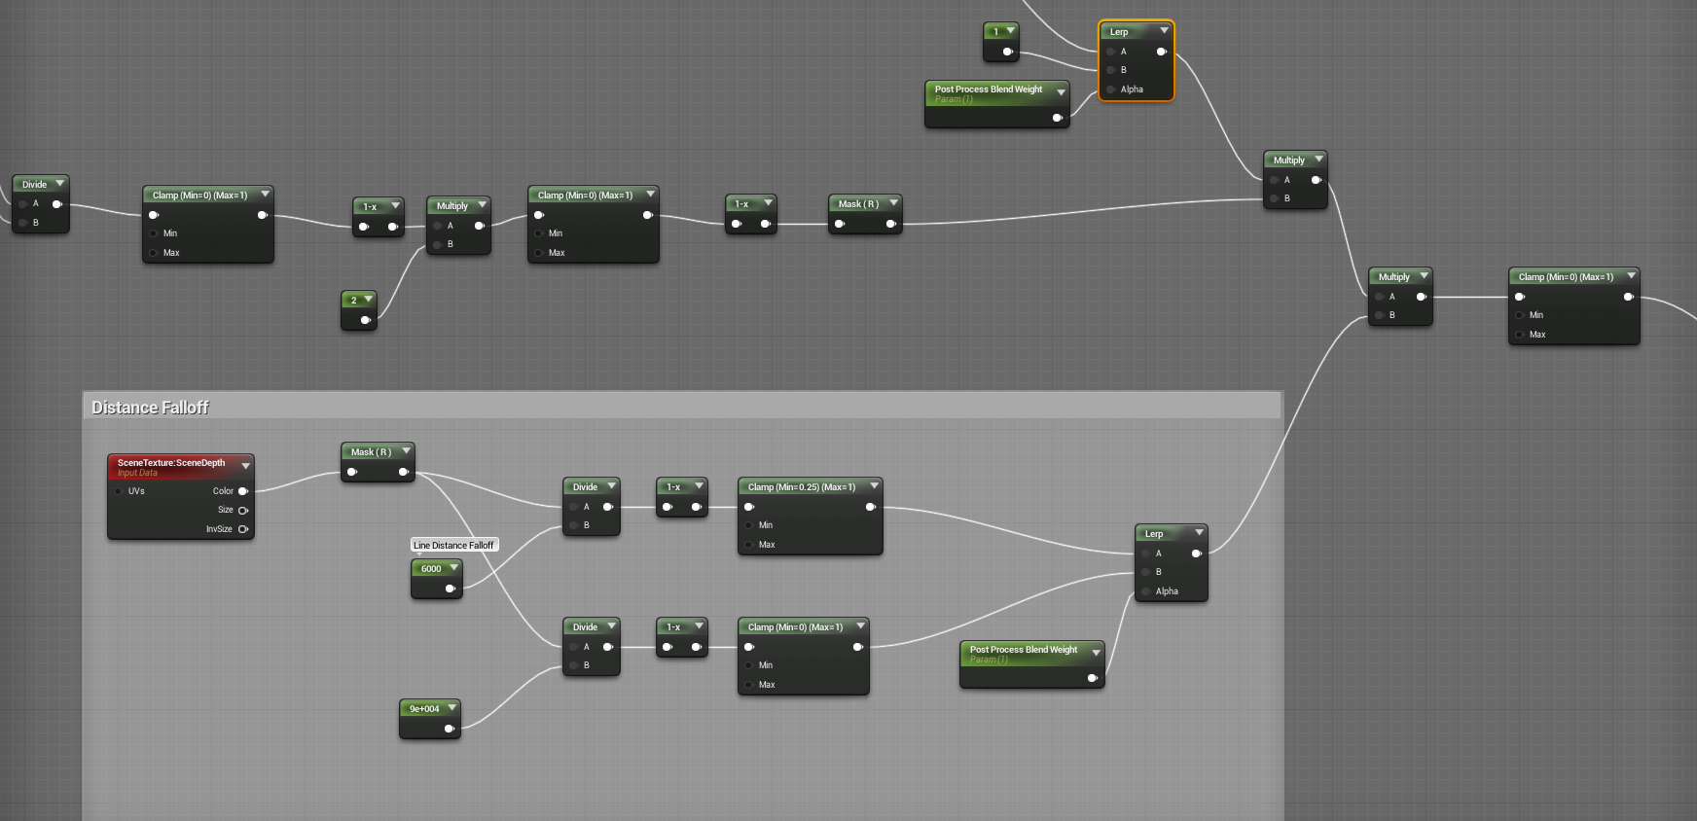The height and width of the screenshot is (821, 1697).
Task: Select the rightmost Clamp (Min=0) (Max=1) node title
Action: coord(1566,277)
